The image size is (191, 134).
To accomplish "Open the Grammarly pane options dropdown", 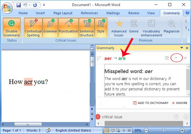I will click(x=182, y=48).
